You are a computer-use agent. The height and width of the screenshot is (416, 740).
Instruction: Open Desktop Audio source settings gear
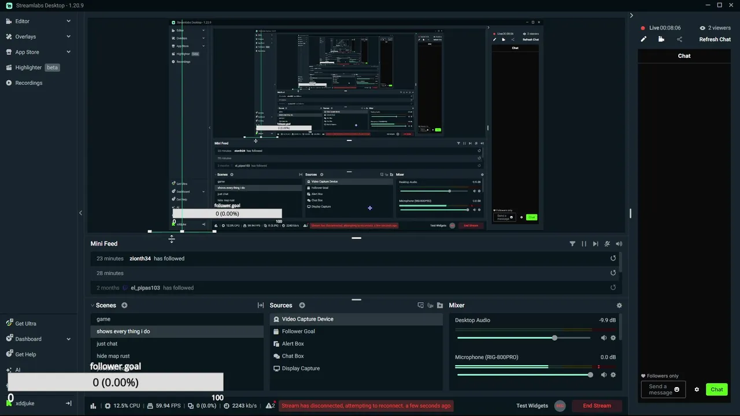pos(613,338)
